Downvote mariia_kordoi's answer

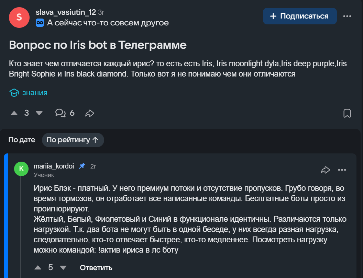(63, 268)
